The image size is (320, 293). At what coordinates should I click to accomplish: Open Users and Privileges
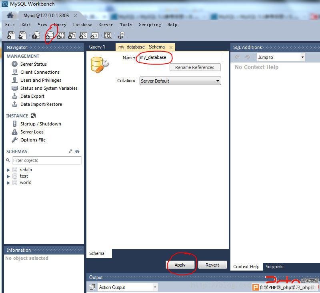point(36,80)
